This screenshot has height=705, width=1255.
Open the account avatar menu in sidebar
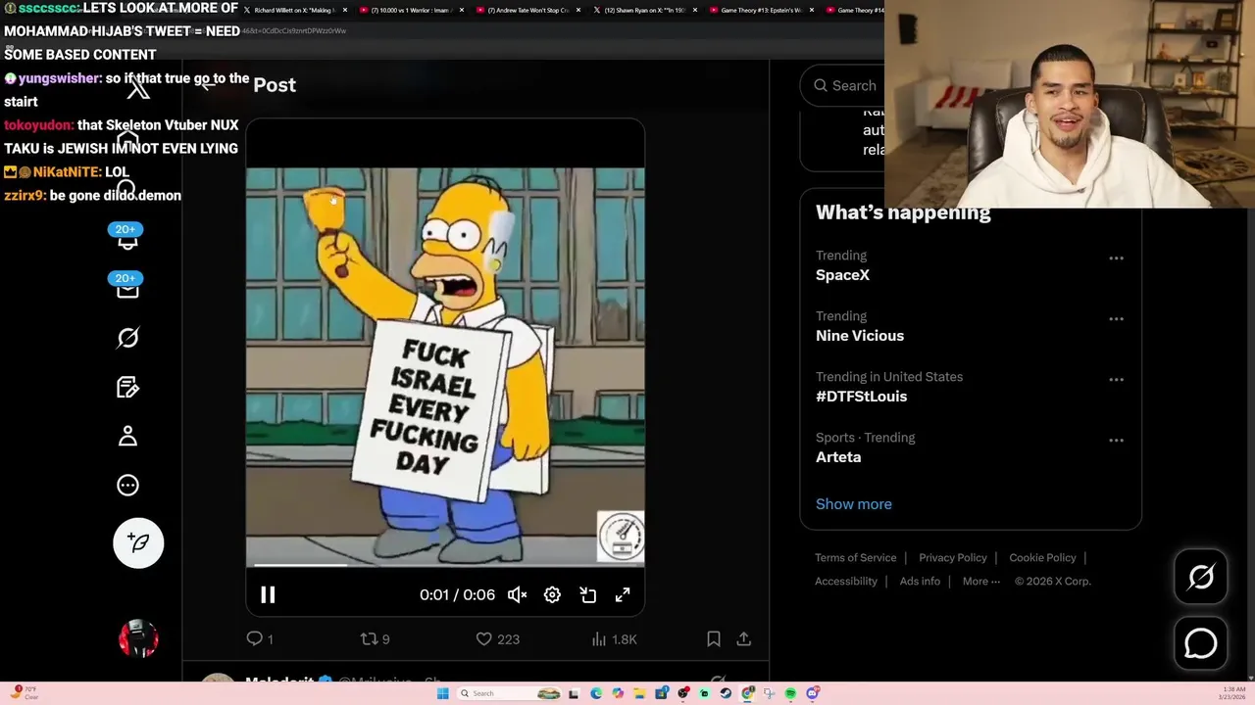[x=138, y=638]
